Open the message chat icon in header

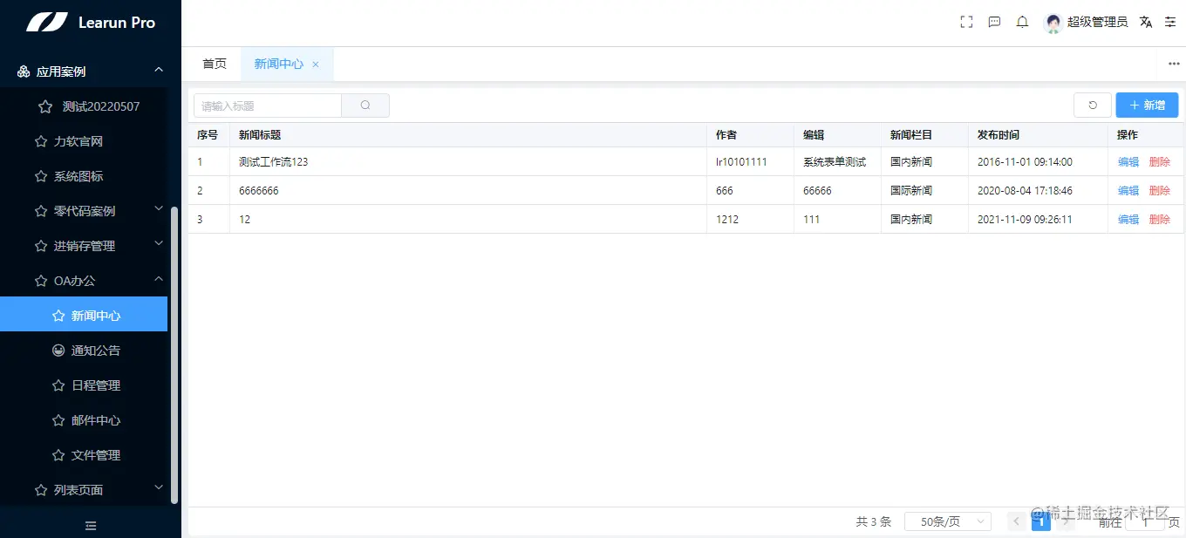click(994, 21)
